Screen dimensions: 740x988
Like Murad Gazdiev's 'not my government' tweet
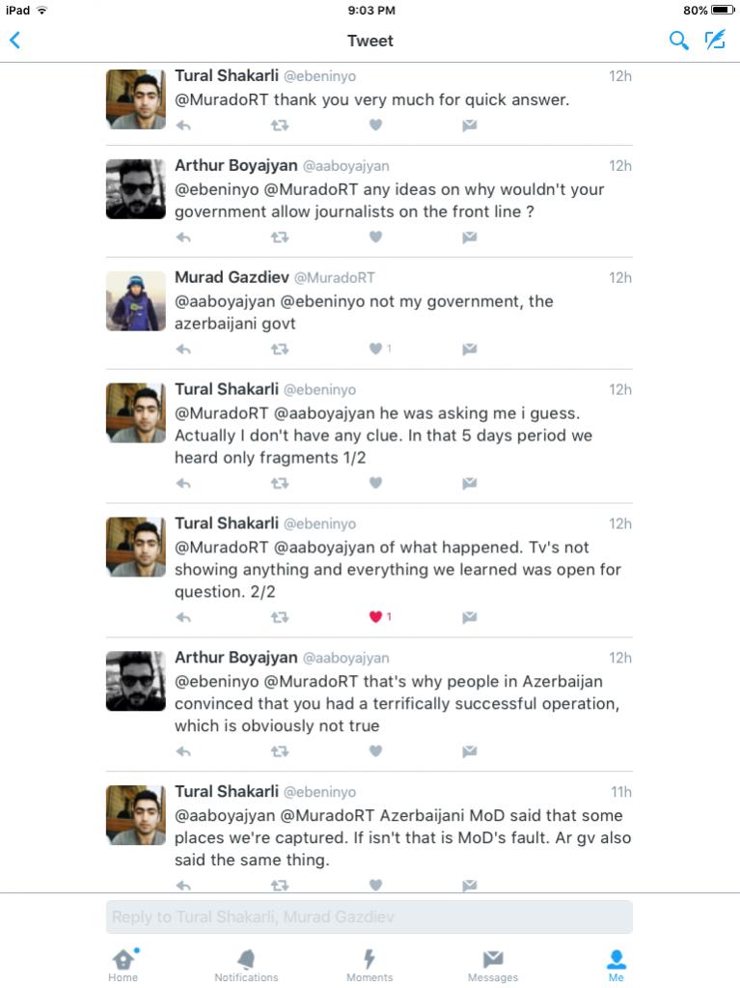(375, 349)
